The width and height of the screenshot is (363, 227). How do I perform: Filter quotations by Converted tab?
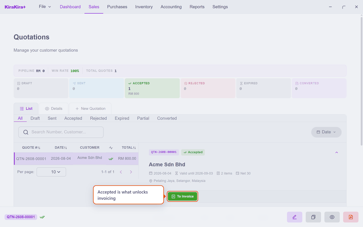[x=167, y=118]
